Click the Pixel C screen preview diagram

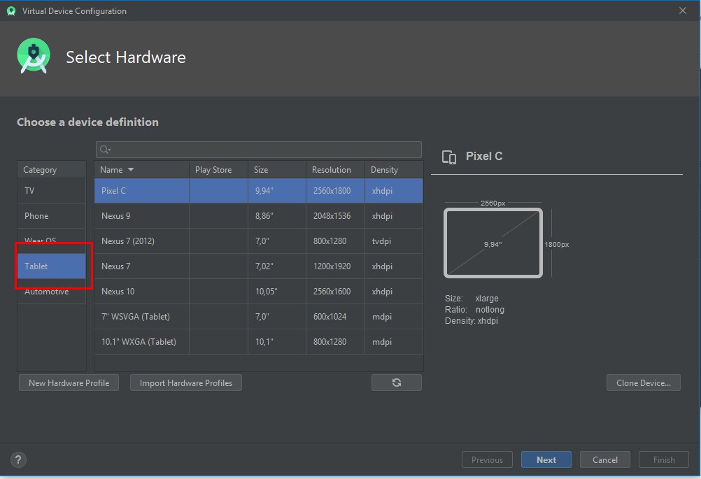(x=493, y=243)
